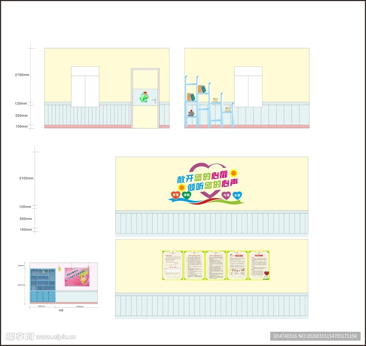Click the blue storage cabinet lower doors
This screenshot has width=366, height=346.
tap(43, 296)
